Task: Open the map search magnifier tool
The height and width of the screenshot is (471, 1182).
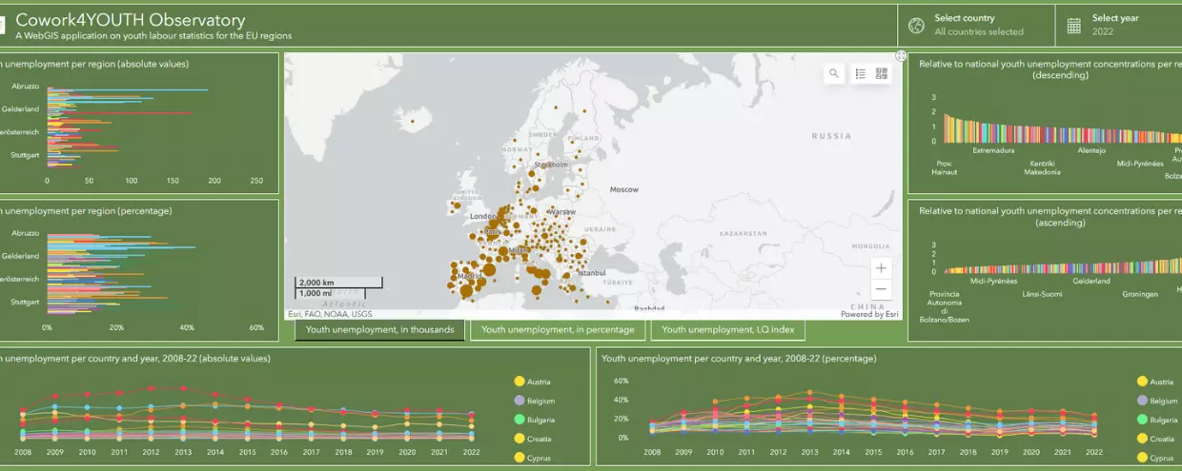Action: pyautogui.click(x=834, y=73)
